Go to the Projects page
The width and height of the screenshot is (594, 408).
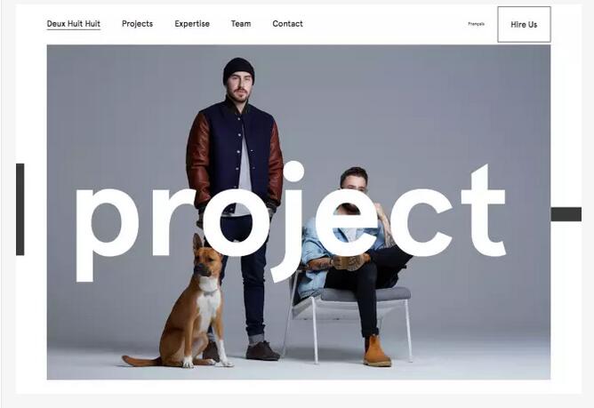[x=137, y=24]
